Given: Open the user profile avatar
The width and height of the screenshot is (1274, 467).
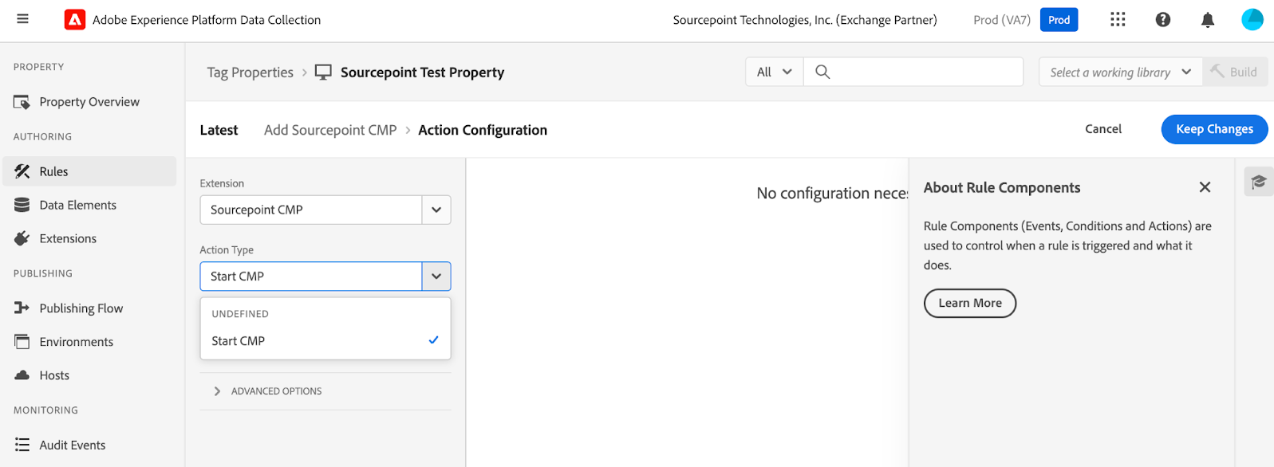Looking at the screenshot, I should click(x=1252, y=20).
